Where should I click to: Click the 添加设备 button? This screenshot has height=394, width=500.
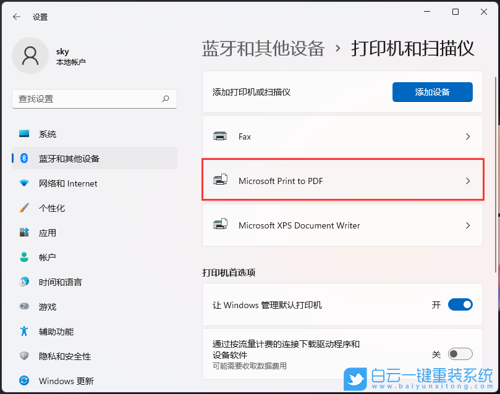pyautogui.click(x=432, y=92)
